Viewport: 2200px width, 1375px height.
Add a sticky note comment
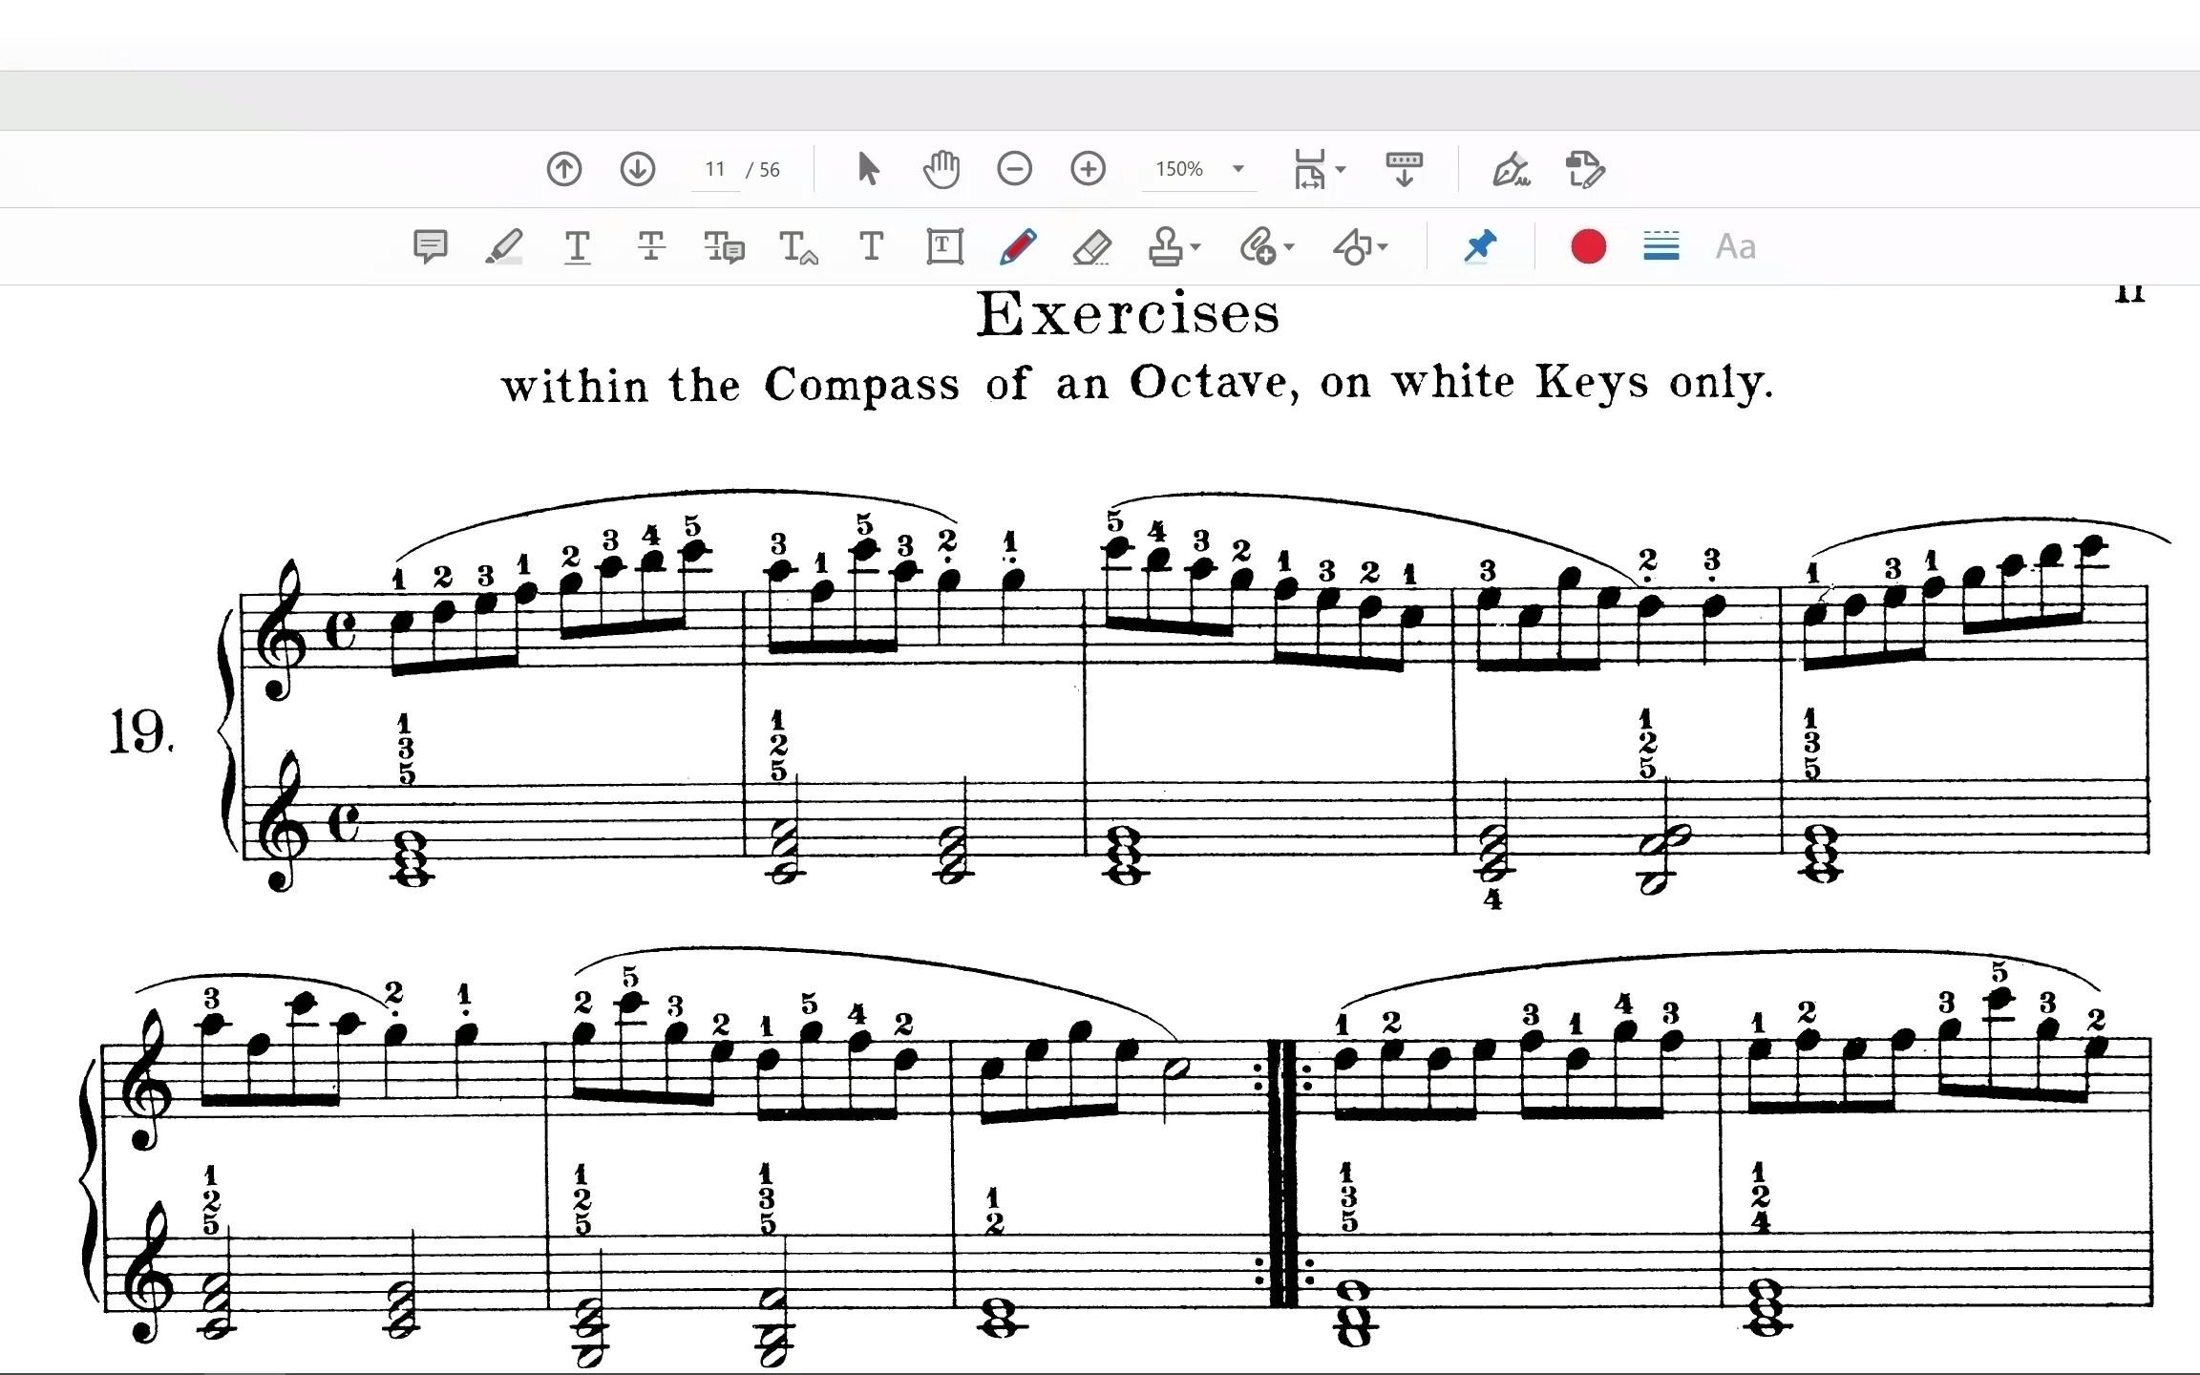click(430, 246)
